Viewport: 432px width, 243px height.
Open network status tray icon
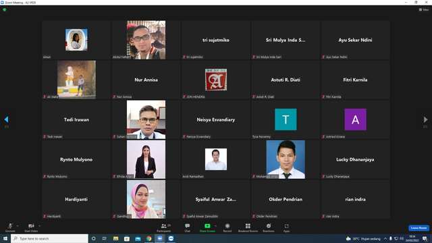396,238
